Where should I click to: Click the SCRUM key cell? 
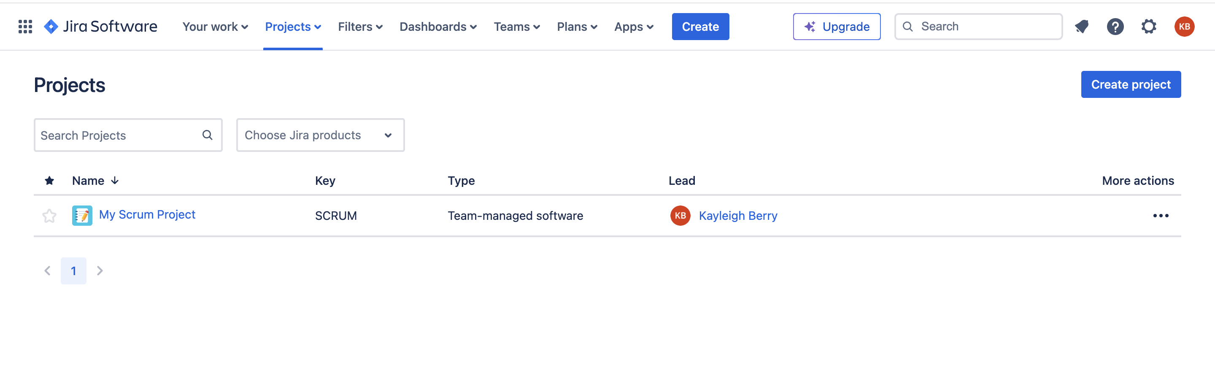click(336, 216)
